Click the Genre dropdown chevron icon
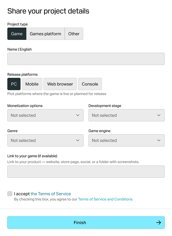Image resolution: width=172 pixels, height=236 pixels. tap(78, 140)
